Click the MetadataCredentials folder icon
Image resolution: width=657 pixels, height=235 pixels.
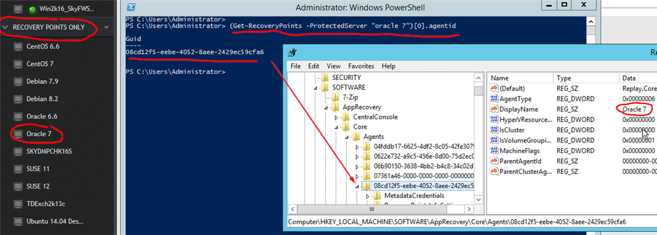click(x=377, y=196)
